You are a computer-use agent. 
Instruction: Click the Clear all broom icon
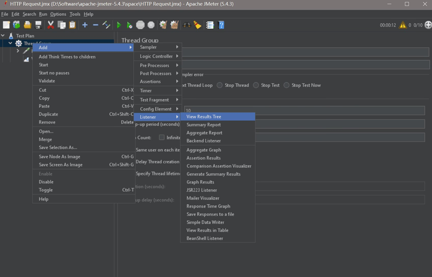tap(174, 25)
